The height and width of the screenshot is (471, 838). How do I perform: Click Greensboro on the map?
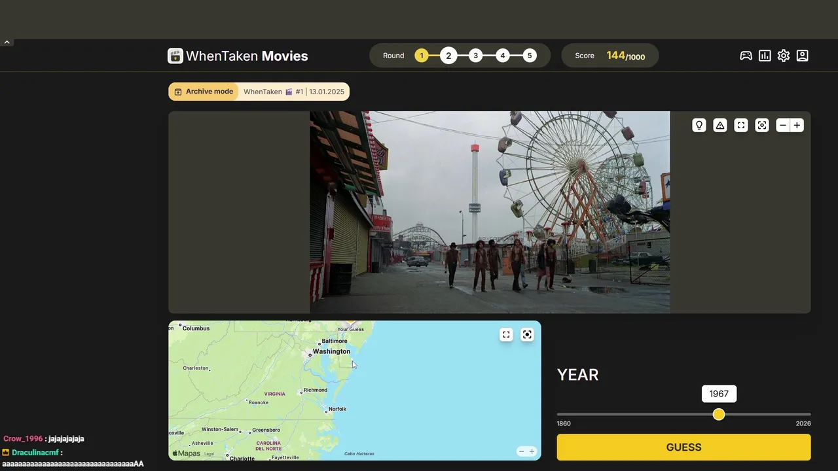coord(266,430)
